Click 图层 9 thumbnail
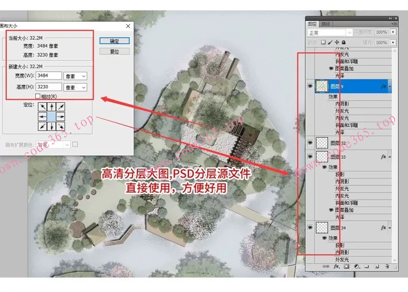This screenshot has width=408, height=292. [322, 86]
